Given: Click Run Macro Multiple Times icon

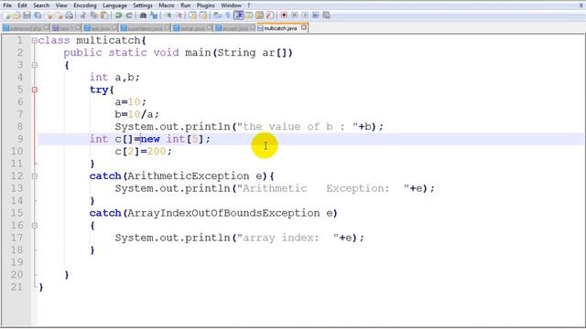Looking at the screenshot, I should coord(315,16).
